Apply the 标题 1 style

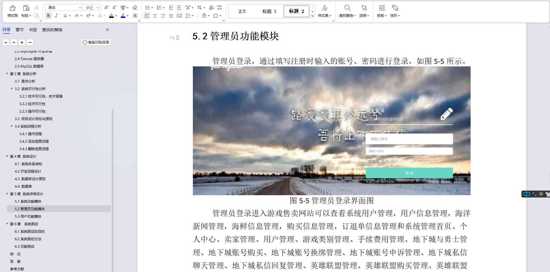point(269,11)
